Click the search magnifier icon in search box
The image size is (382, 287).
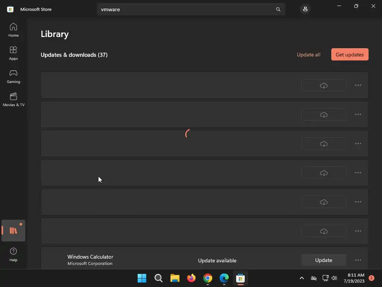(x=278, y=9)
